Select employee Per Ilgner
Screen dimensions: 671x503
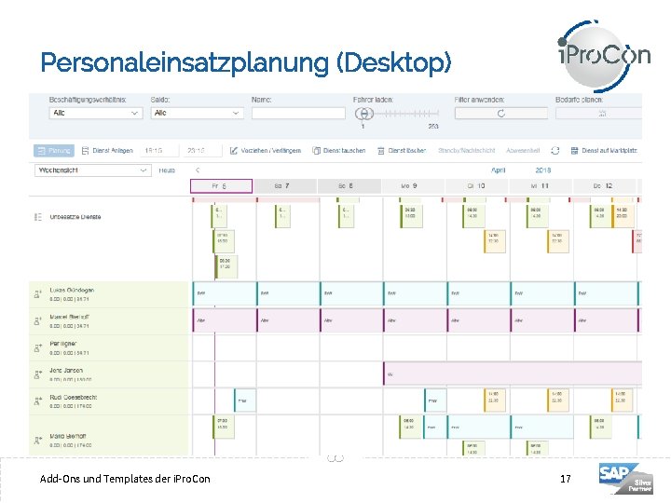tap(63, 344)
